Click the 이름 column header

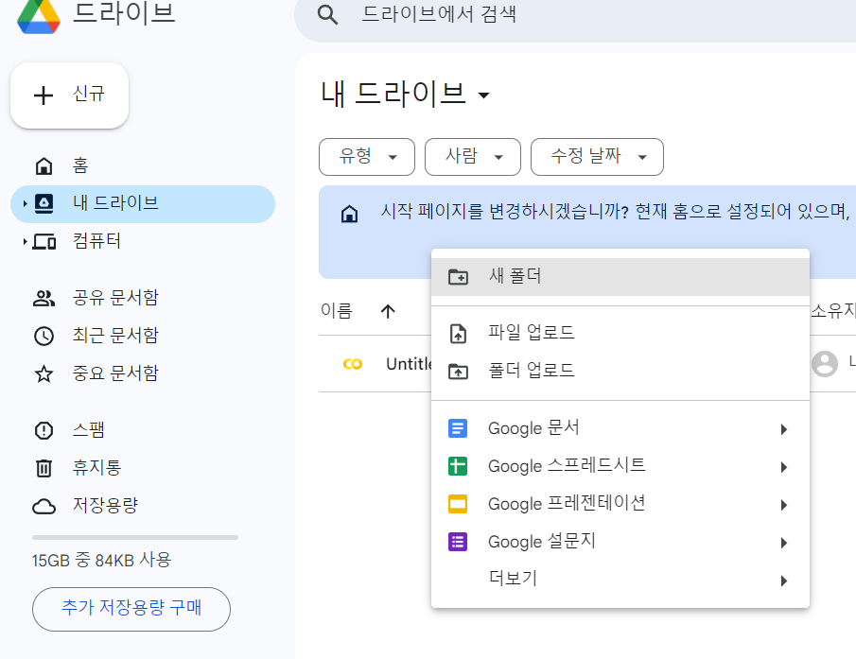click(x=337, y=311)
